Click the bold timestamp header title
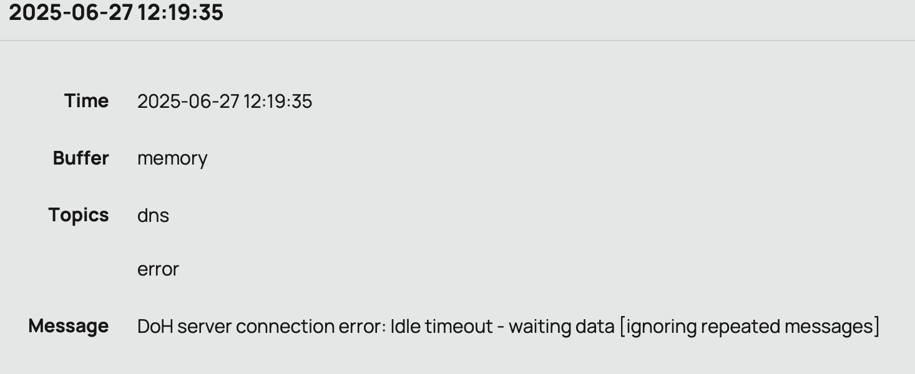Screen dimensions: 915x374 116,12
